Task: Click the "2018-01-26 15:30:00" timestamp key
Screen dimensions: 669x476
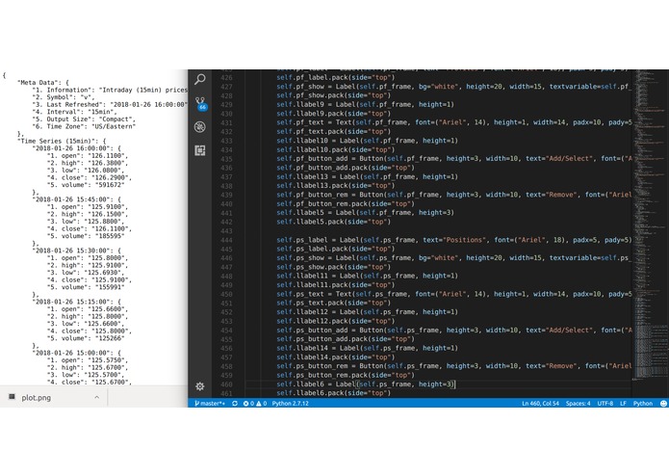Action: tap(71, 251)
